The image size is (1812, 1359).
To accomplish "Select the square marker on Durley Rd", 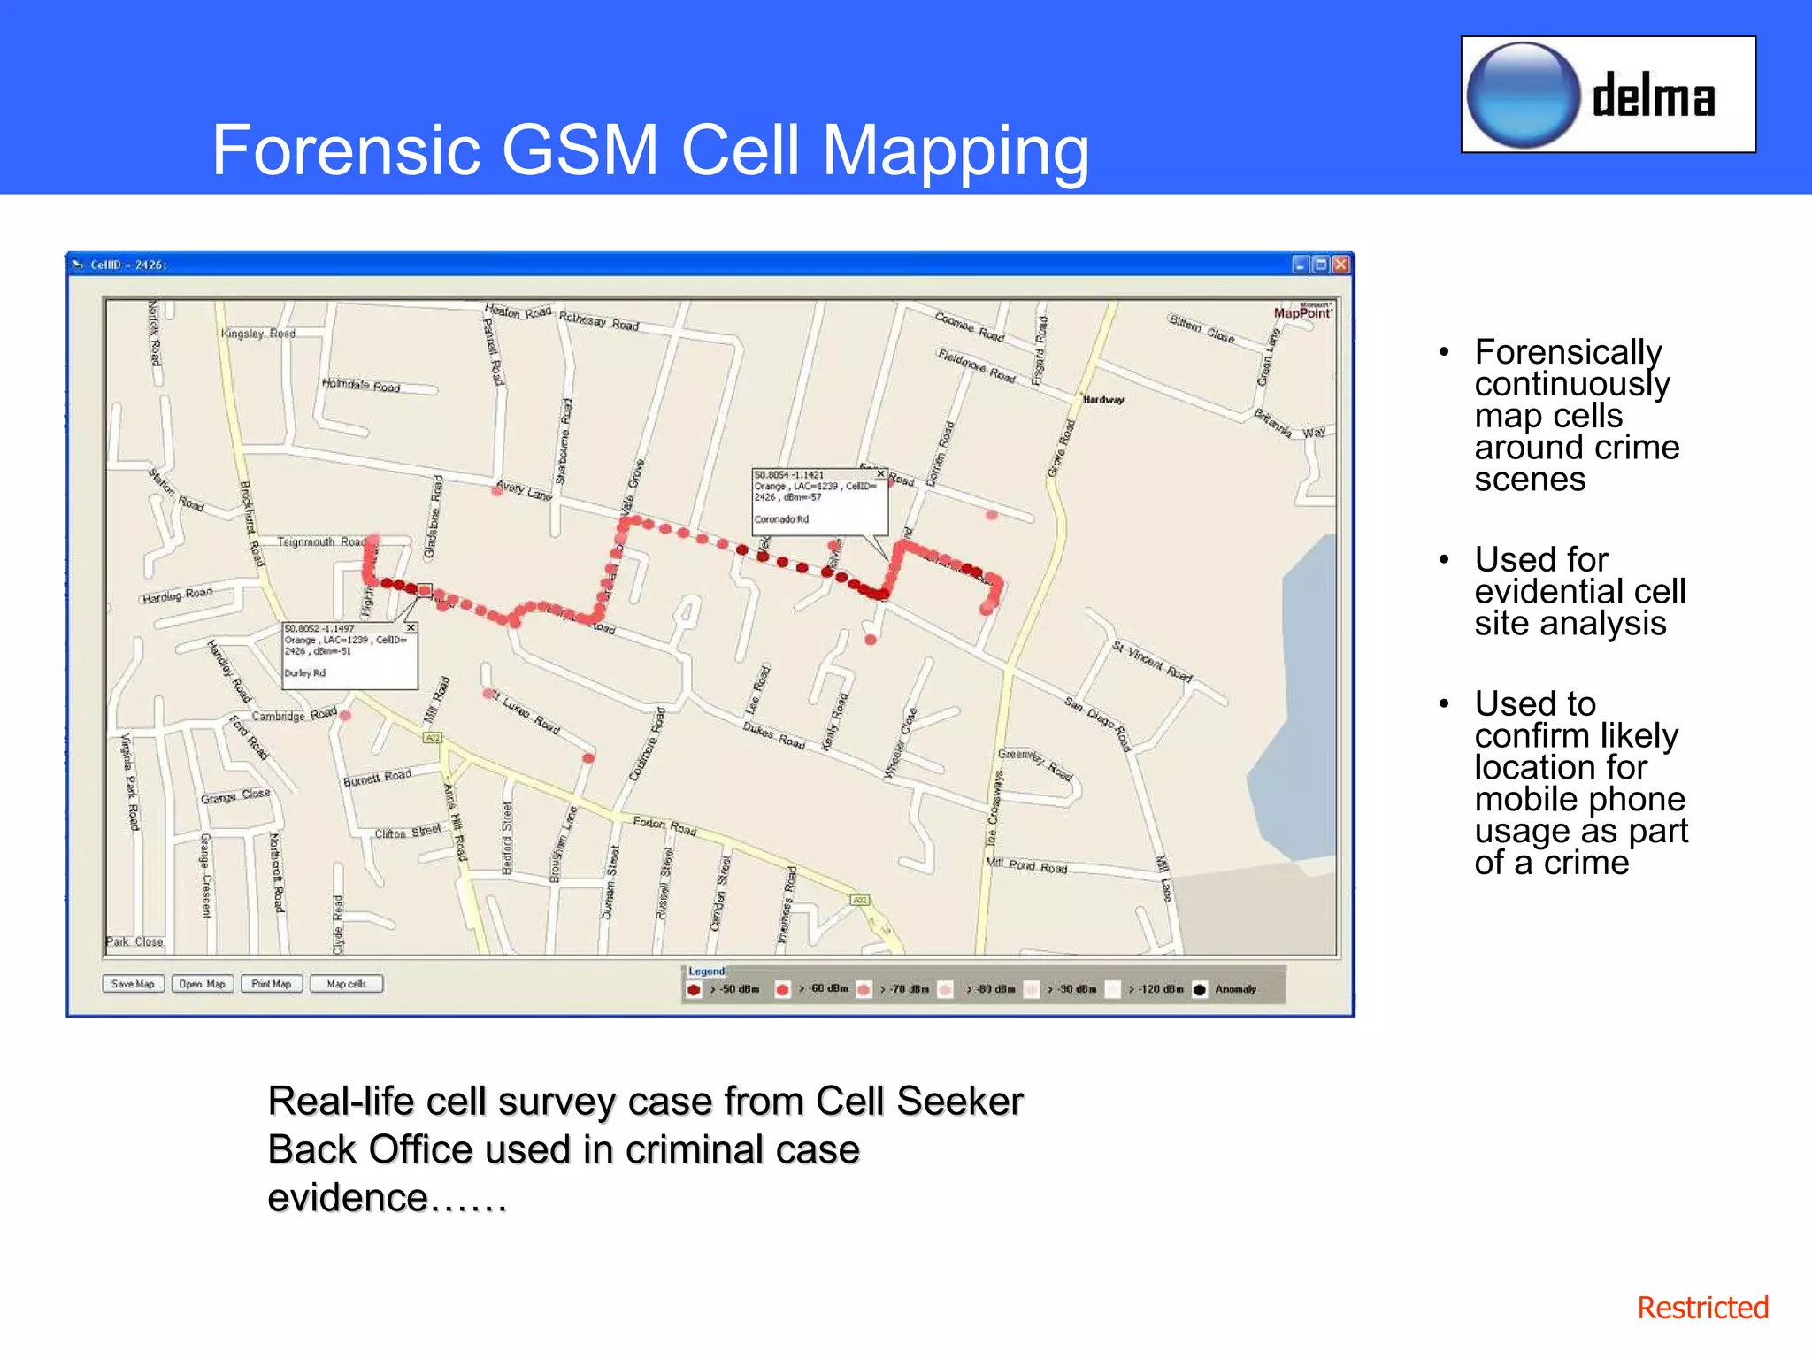I will 425,590.
